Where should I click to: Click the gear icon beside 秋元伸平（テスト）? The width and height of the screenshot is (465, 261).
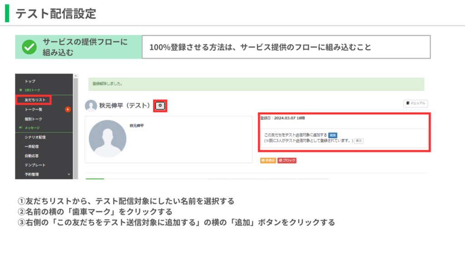coord(160,106)
